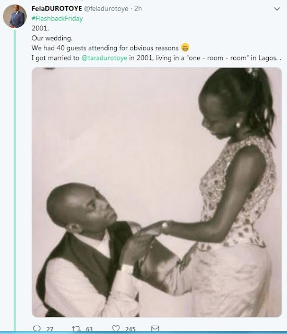Click the 63 retweets count
Screen dimensions: 287x334
[89, 329]
